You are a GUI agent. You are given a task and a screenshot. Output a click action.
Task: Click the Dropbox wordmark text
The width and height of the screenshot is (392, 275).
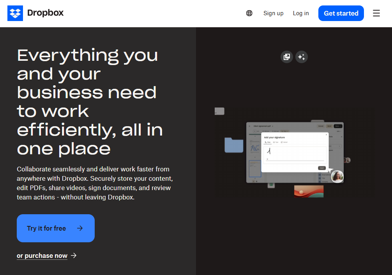point(46,13)
